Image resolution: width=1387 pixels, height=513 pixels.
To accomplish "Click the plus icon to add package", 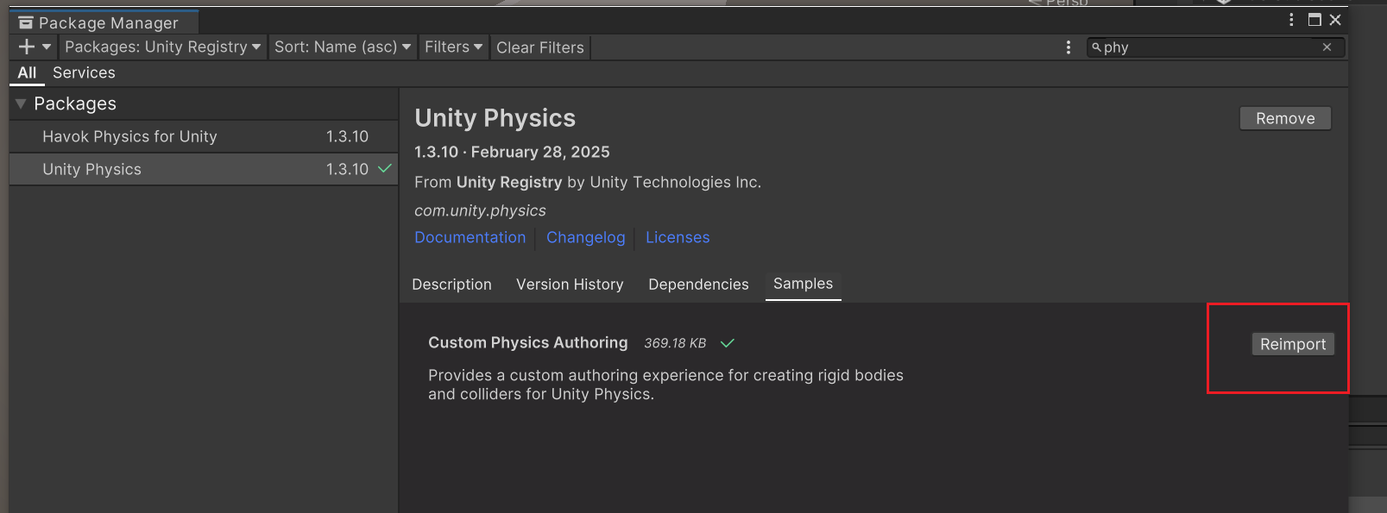I will click(x=27, y=47).
